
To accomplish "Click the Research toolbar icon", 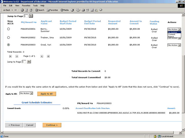I will pyautogui.click(x=96, y=10).
